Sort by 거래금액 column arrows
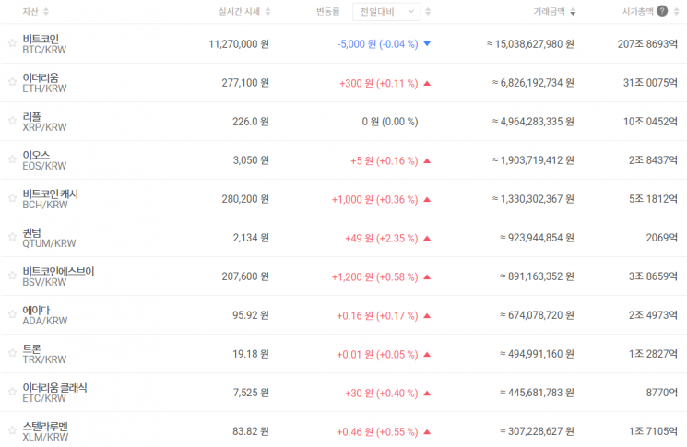The image size is (687, 447). point(573,12)
